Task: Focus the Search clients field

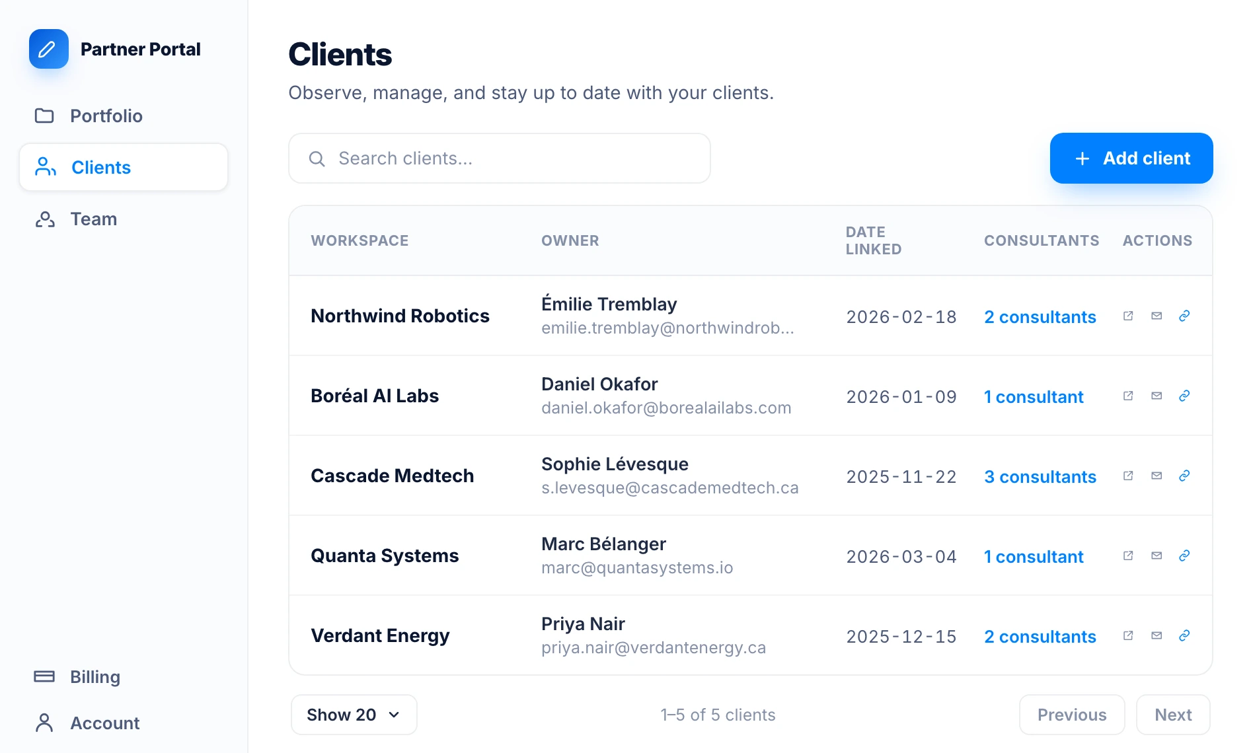Action: (x=500, y=159)
